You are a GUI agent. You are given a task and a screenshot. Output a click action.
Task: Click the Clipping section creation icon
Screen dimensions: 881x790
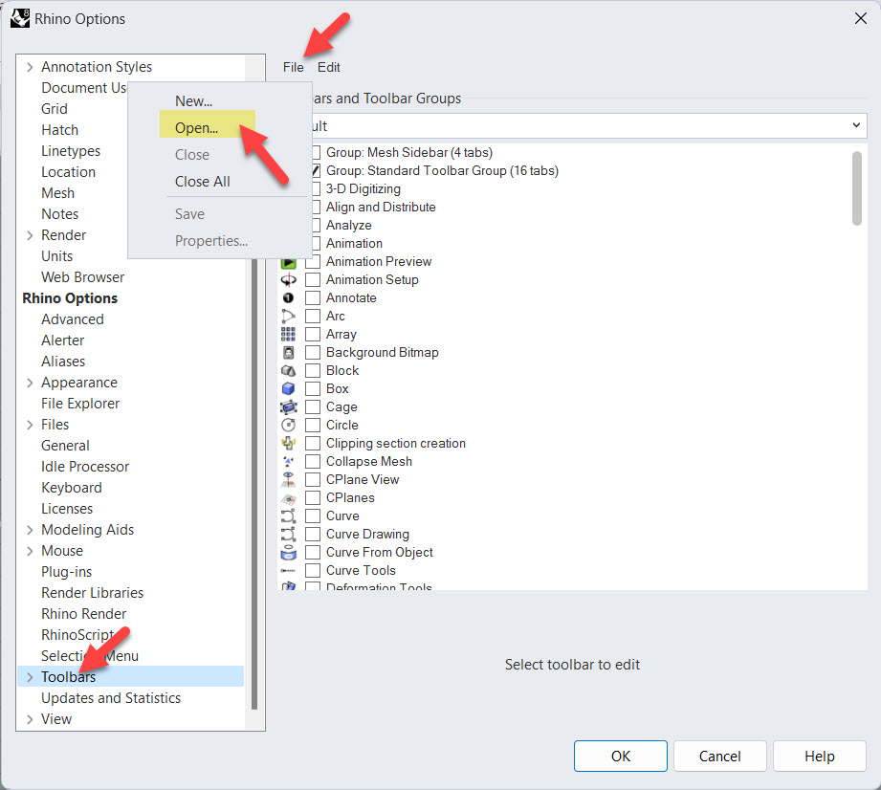coord(288,444)
